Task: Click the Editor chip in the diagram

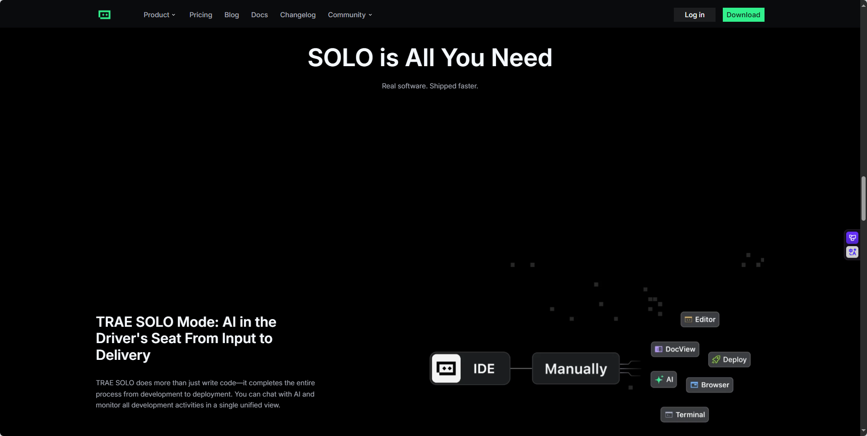Action: point(700,320)
